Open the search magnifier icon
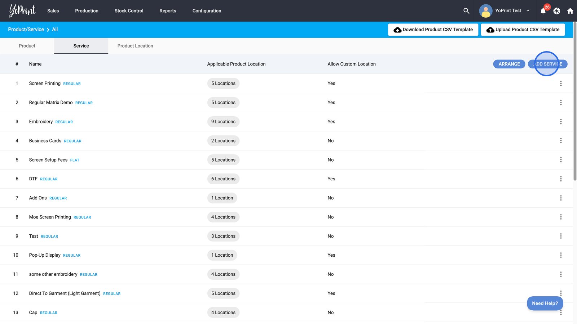 coord(466,11)
